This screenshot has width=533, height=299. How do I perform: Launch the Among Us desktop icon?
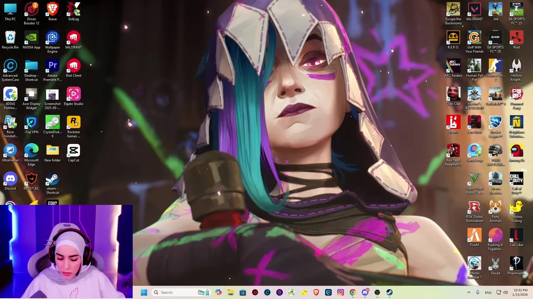(516, 153)
